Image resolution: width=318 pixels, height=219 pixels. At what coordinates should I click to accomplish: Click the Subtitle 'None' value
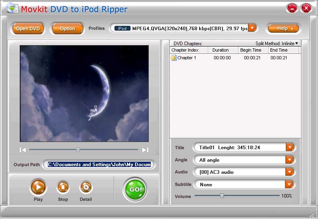tap(206, 184)
